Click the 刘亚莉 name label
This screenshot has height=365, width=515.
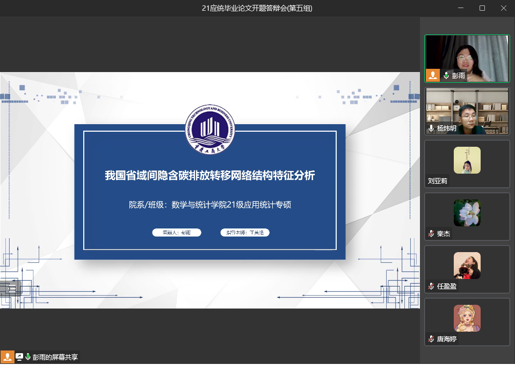pyautogui.click(x=438, y=181)
